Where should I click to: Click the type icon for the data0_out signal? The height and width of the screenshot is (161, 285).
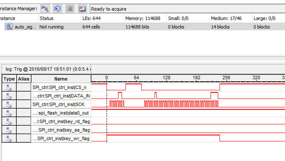(x=9, y=113)
